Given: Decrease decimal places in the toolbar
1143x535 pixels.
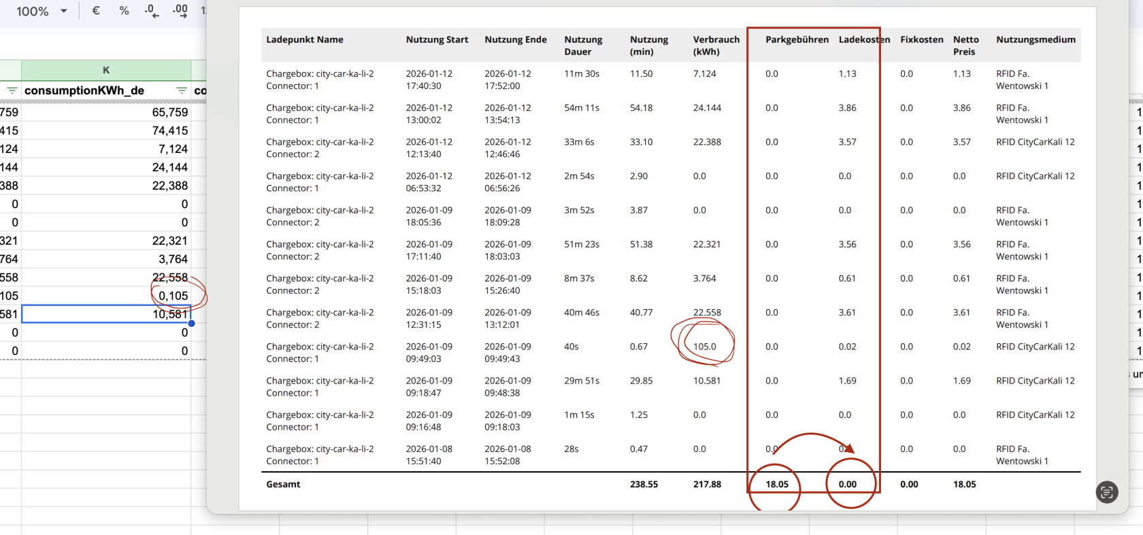Looking at the screenshot, I should (x=152, y=11).
